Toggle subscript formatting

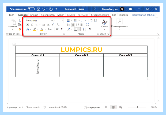[48, 25]
